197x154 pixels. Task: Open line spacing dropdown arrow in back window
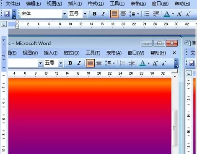138,14
